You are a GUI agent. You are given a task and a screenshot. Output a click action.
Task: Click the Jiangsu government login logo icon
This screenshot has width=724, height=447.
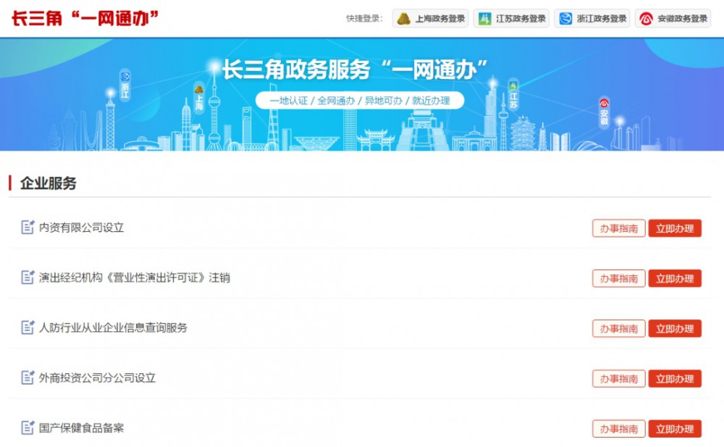pyautogui.click(x=484, y=19)
